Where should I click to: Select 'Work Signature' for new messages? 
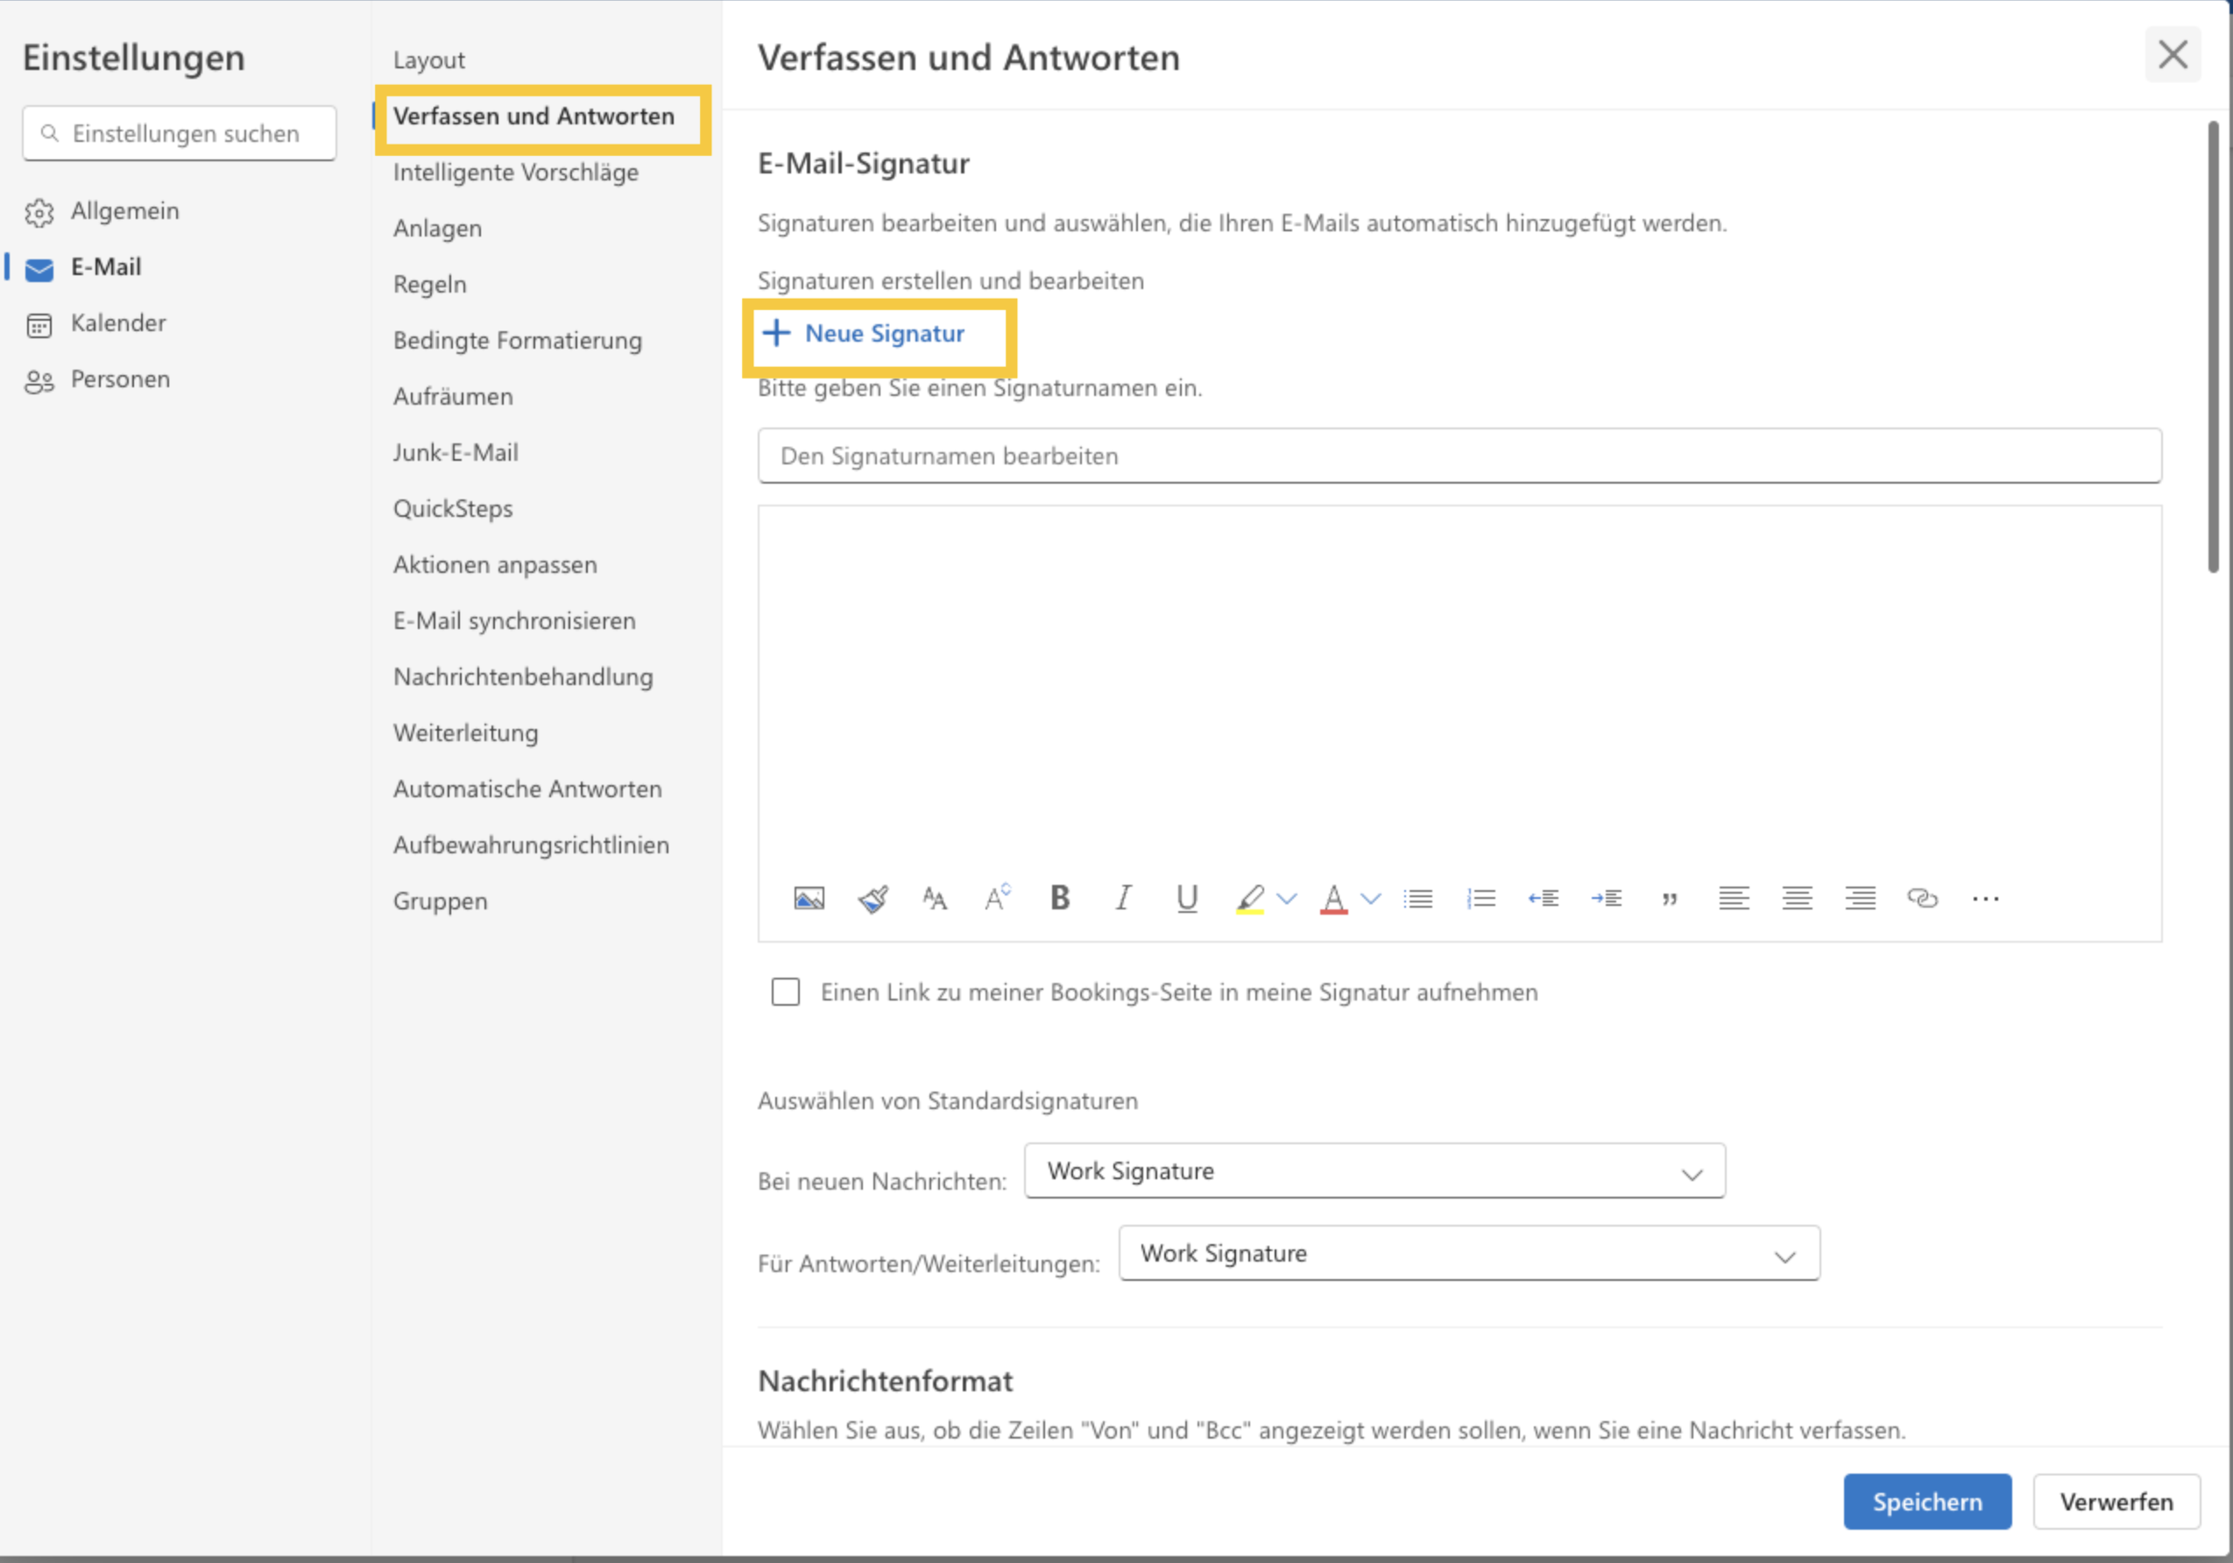tap(1374, 1171)
